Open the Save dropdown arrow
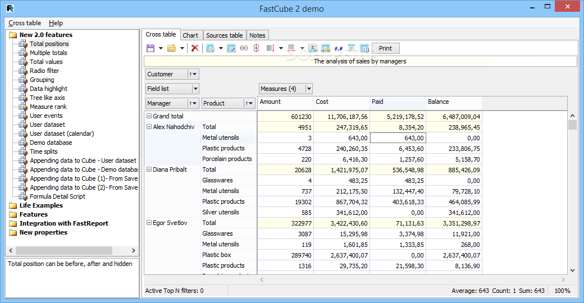 tap(161, 48)
